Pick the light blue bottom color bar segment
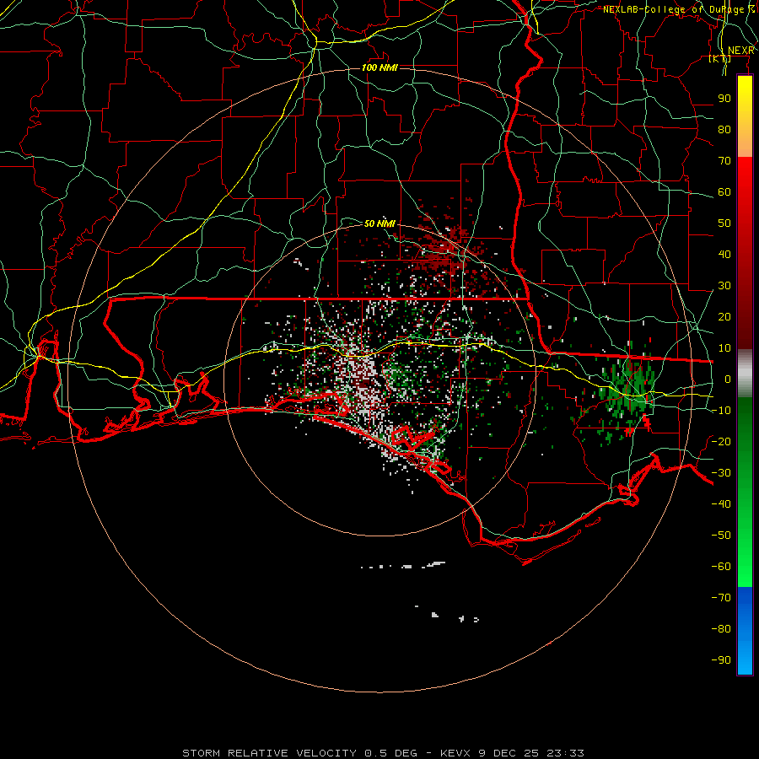759x759 pixels. [745, 654]
